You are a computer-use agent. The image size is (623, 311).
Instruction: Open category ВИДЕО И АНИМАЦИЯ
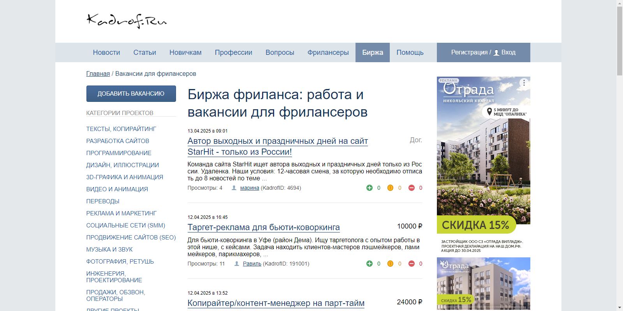pos(117,189)
